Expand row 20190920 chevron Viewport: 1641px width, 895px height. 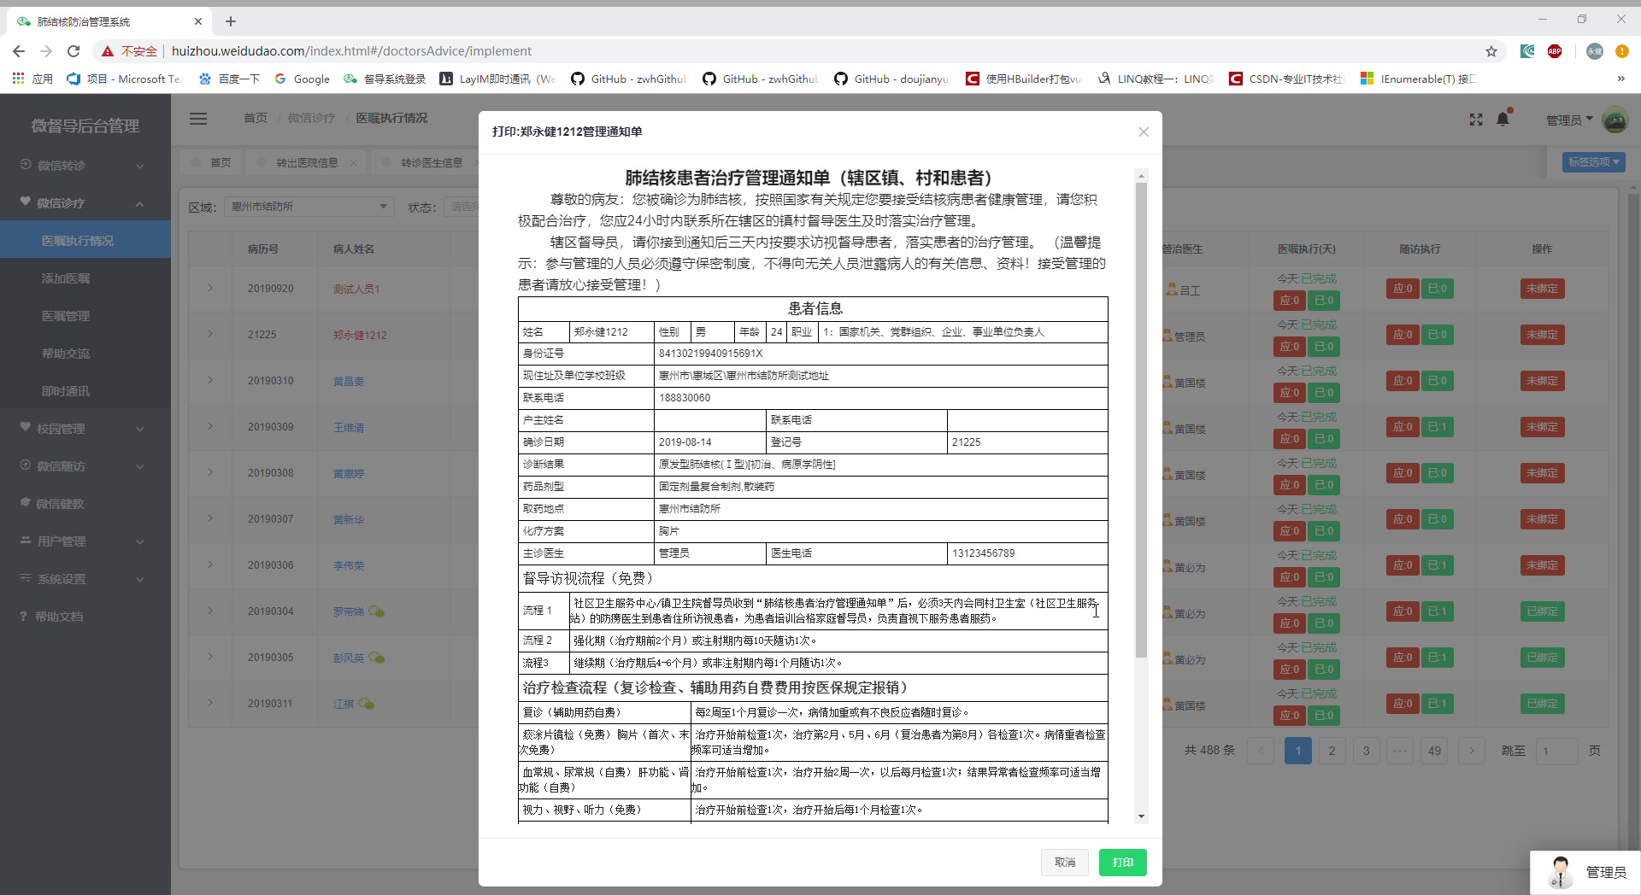pyautogui.click(x=210, y=288)
